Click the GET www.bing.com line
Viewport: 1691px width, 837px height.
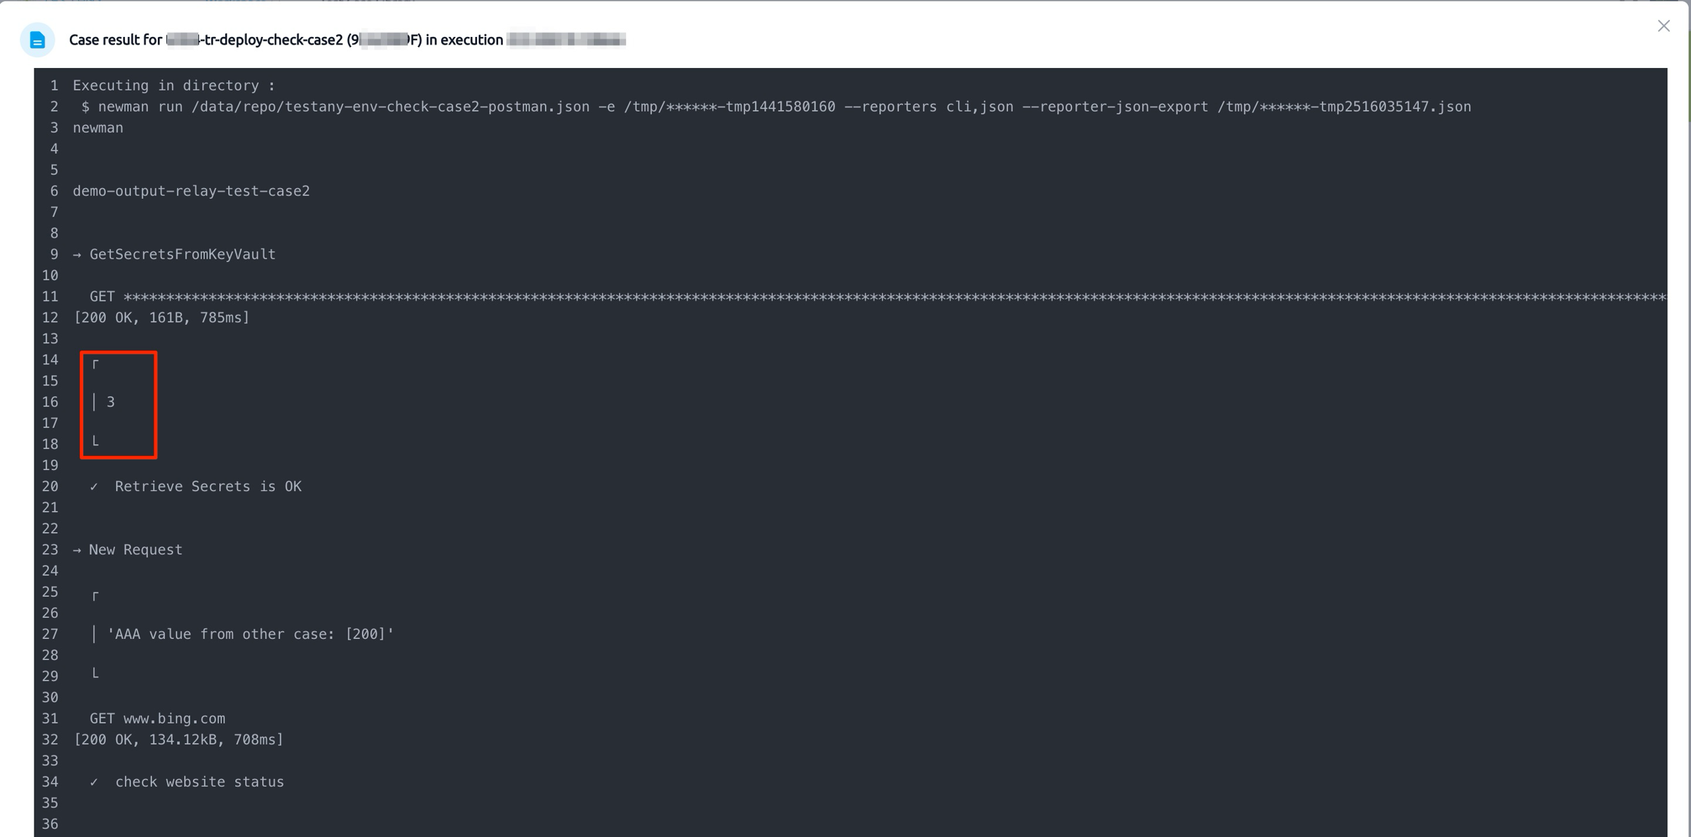point(157,719)
